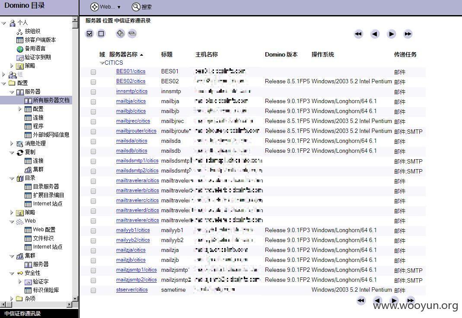Screen dimensions: 462x318
Task: Expand the 消息处理 node
Action: (x=12, y=143)
